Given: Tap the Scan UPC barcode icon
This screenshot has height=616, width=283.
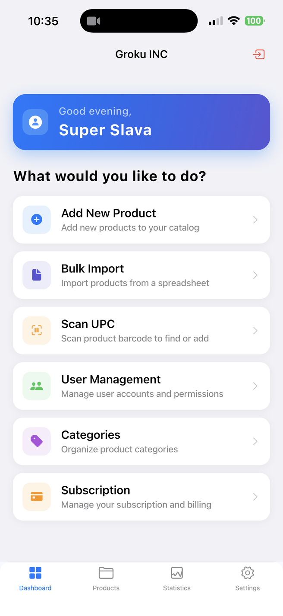Looking at the screenshot, I should click(36, 330).
